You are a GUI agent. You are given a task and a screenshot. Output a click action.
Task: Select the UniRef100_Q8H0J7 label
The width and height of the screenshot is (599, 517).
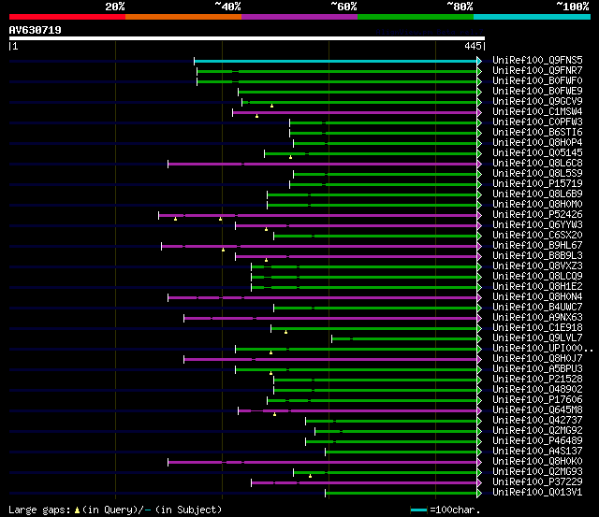tap(537, 359)
